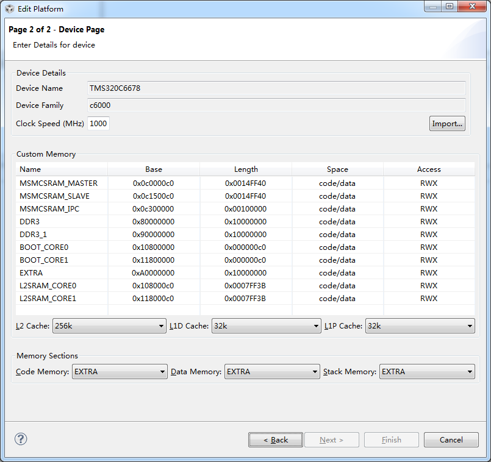The image size is (491, 462).
Task: Open the L1D Cache dropdown
Action: [x=266, y=326]
